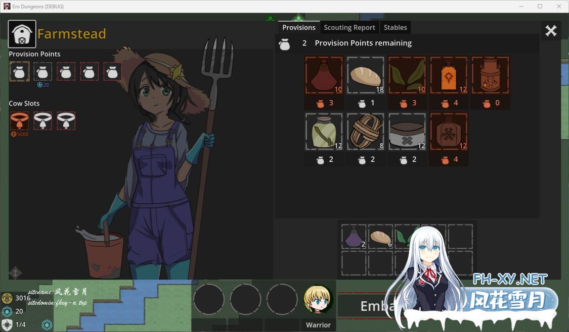Click the blue hexagon icon at bottom left
The width and height of the screenshot is (569, 332).
[47, 325]
